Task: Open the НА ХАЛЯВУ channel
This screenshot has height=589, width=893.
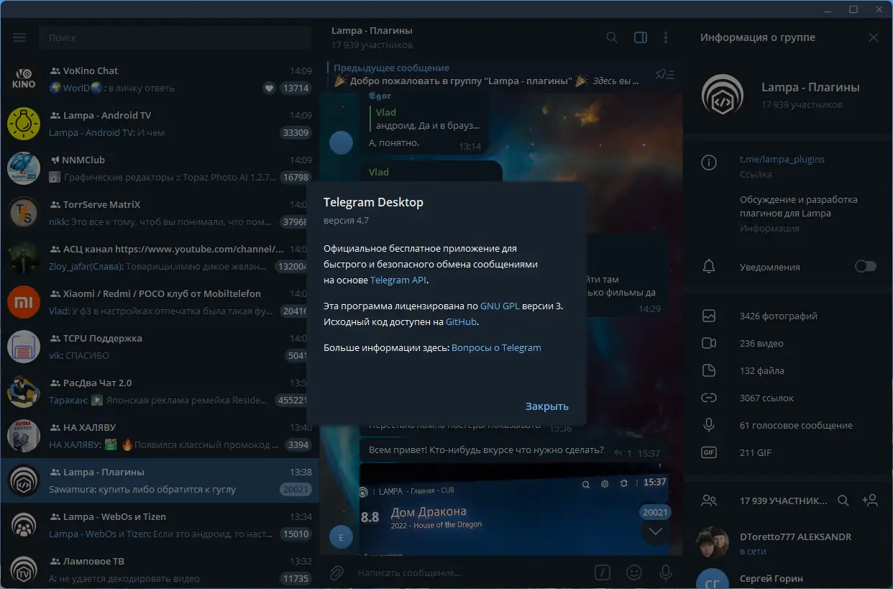Action: [160, 436]
